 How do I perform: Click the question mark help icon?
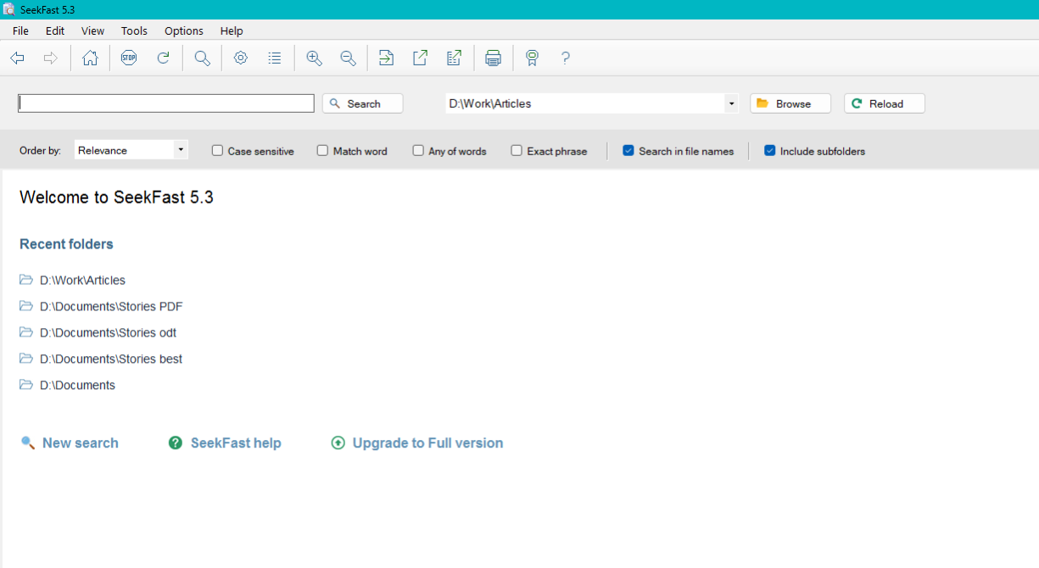coord(566,58)
